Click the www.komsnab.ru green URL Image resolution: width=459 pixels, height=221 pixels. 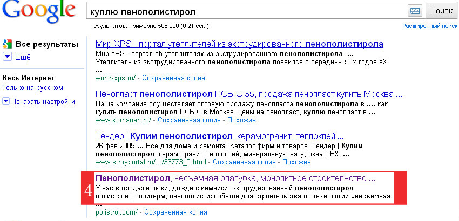click(x=123, y=120)
